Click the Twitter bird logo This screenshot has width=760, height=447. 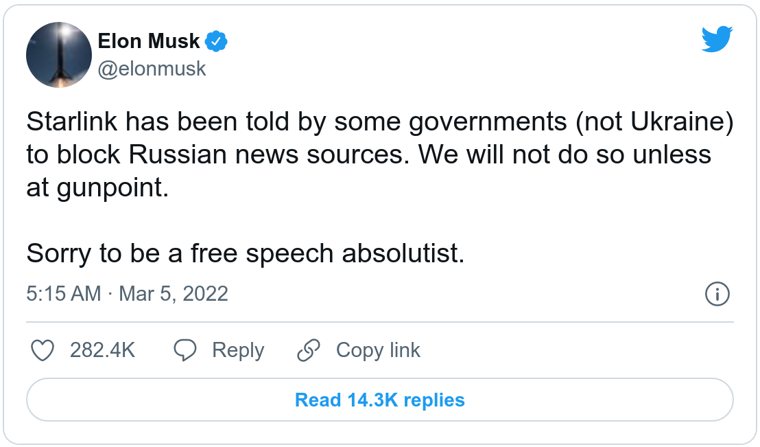pyautogui.click(x=717, y=39)
